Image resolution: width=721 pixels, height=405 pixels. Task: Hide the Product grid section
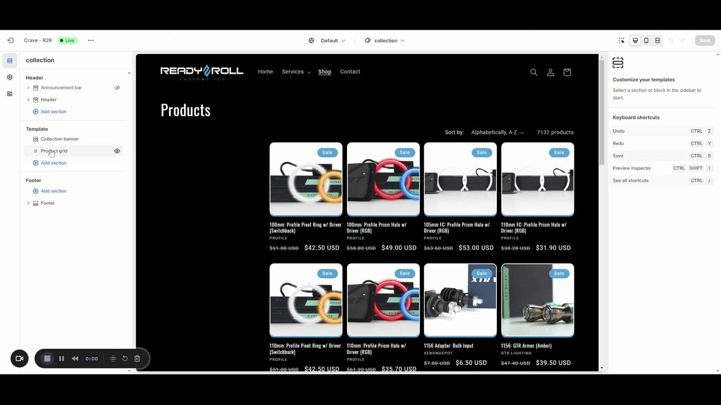(117, 151)
